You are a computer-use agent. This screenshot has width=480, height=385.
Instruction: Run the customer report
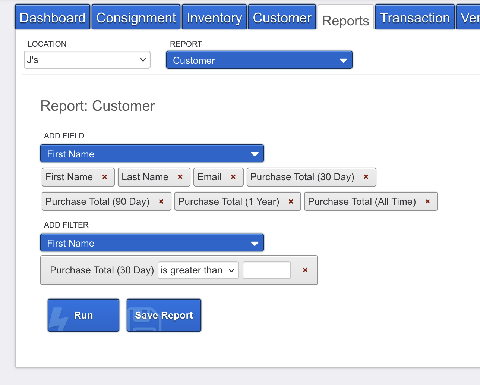[x=83, y=315]
